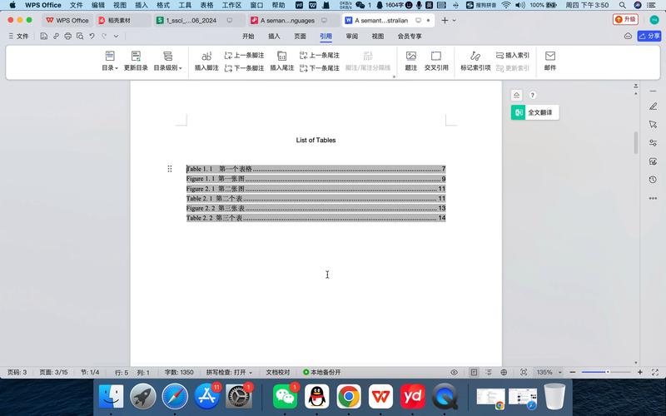Click the drag handle beside Table 1.1
The image size is (666, 416).
(170, 169)
